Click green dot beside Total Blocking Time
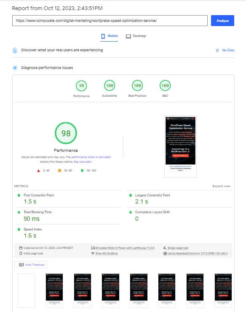 [19, 212]
